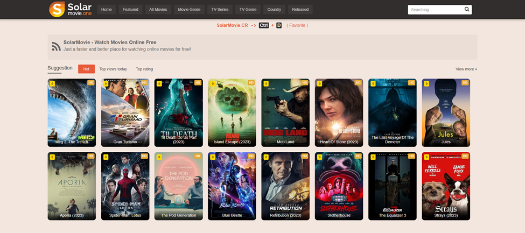Click yellow rating badge on Slotherhouse poster
Screen dimensions: 525x233
coord(319,157)
